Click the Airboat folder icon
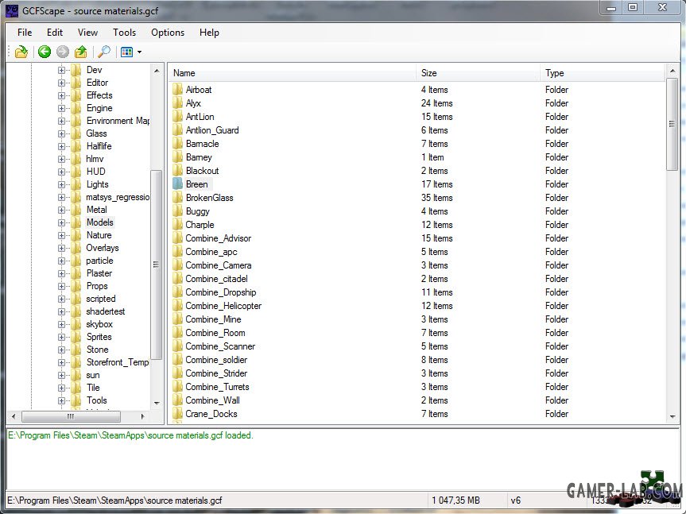The width and height of the screenshot is (686, 514). 177,90
